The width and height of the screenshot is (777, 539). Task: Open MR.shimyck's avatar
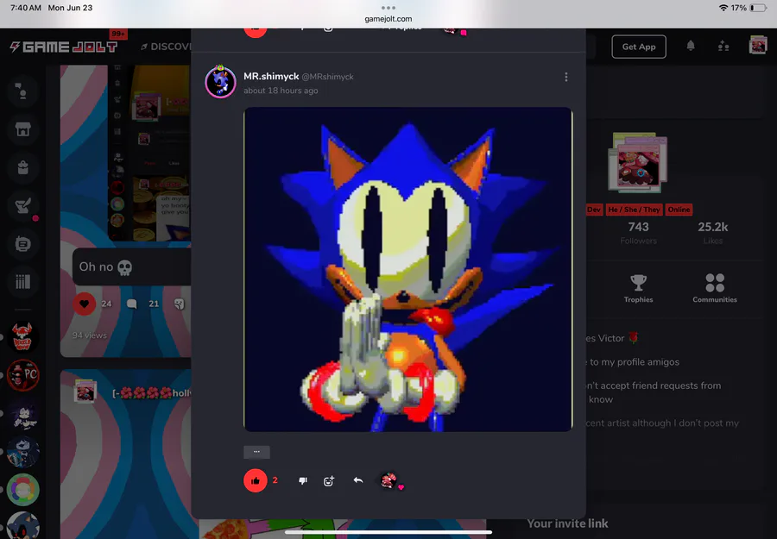[x=220, y=82]
